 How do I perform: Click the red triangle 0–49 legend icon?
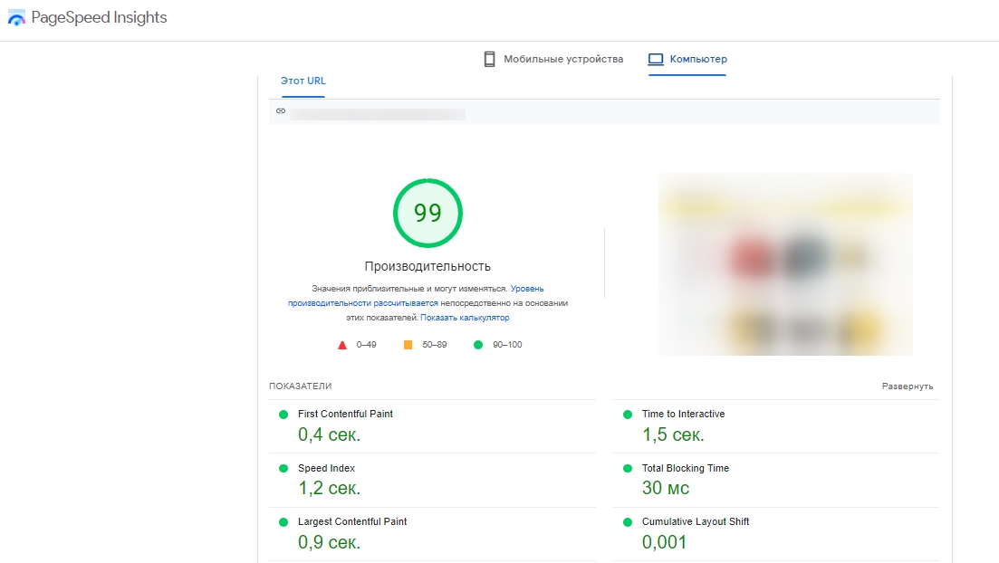pos(342,345)
